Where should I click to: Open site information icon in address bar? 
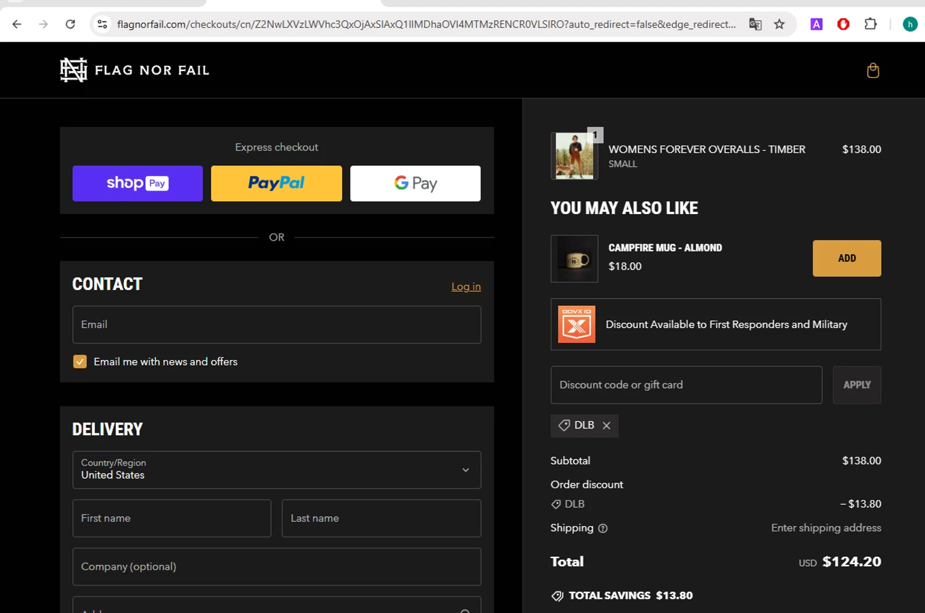[x=102, y=24]
